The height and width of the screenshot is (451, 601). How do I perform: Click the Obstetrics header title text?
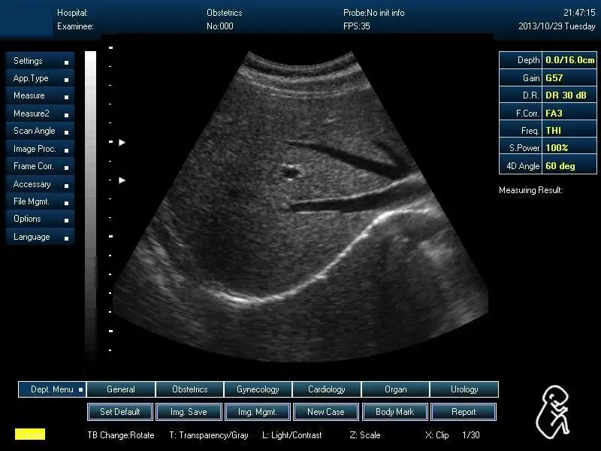(224, 13)
